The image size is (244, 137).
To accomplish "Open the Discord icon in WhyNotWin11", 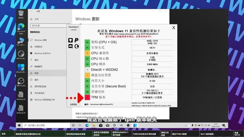I will click(71, 46).
